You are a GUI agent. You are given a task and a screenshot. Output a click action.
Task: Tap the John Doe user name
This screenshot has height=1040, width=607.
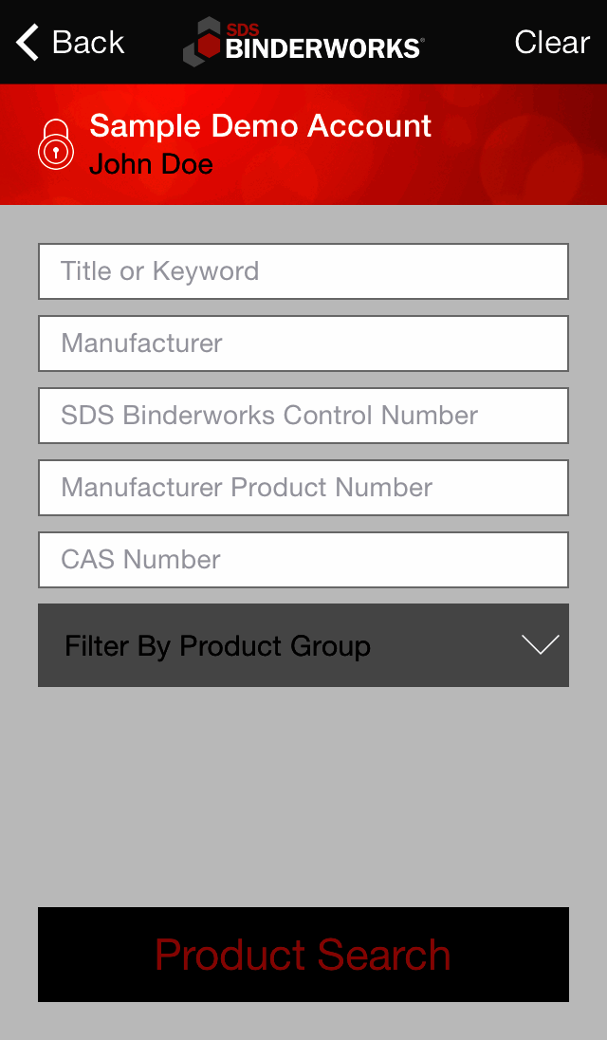pyautogui.click(x=151, y=164)
